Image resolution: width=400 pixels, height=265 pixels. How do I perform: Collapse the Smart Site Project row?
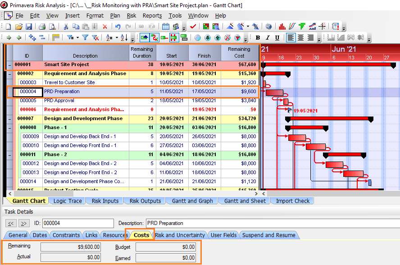tap(10, 65)
